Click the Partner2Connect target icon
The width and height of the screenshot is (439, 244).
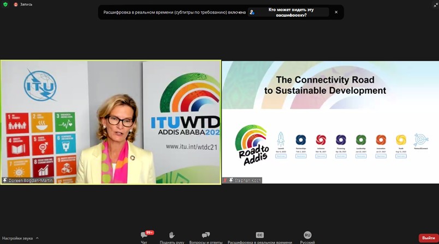421,140
